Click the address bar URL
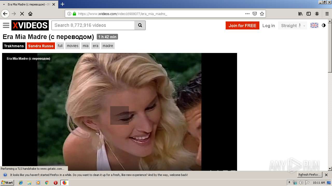 pyautogui.click(x=122, y=14)
